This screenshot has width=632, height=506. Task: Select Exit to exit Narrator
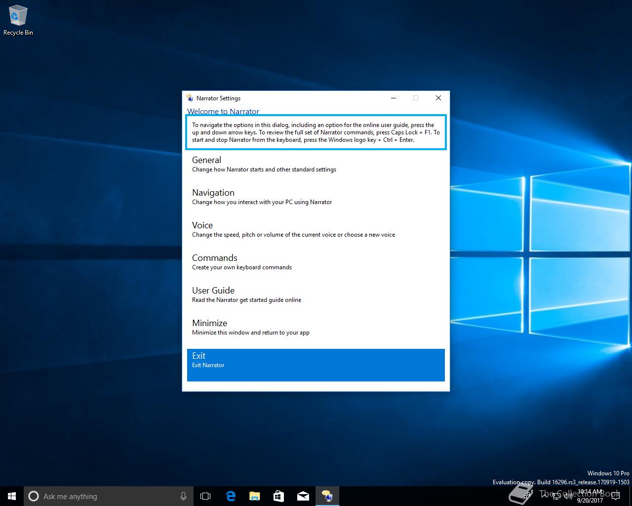(x=316, y=365)
